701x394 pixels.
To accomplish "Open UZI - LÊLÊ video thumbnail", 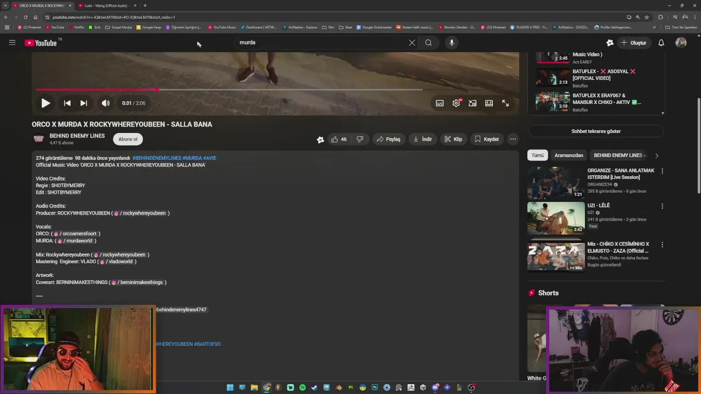I will [556, 218].
